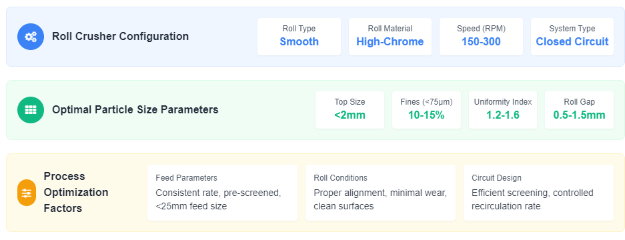Click the High-Chrome value text
Image resolution: width=625 pixels, height=240 pixels.
[x=390, y=41]
